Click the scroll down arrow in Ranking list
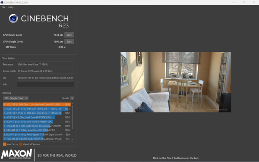 [73, 139]
